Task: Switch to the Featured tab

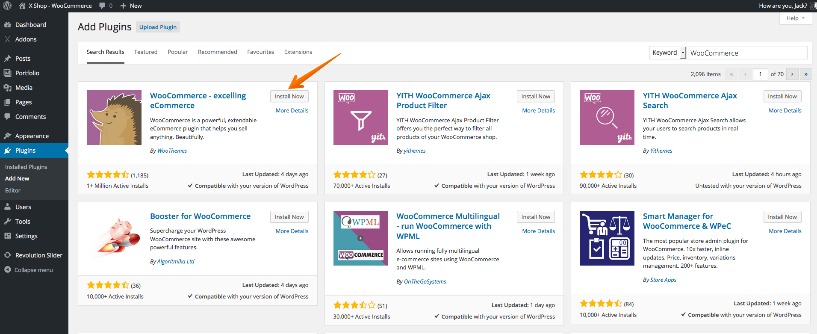Action: 146,52
